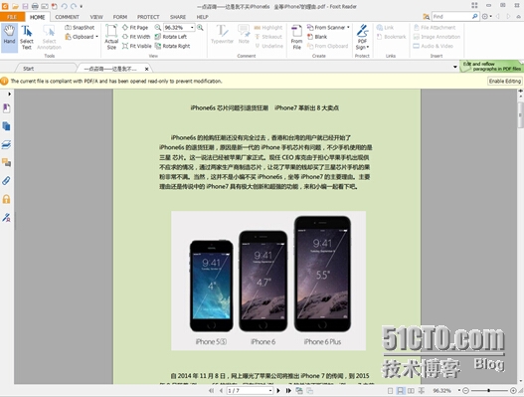Click the status bar zoom out minus
Image resolution: width=524 pixels, height=397 pixels.
466,391
